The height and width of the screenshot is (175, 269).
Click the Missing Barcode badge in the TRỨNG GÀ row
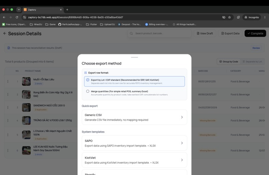pyautogui.click(x=207, y=120)
